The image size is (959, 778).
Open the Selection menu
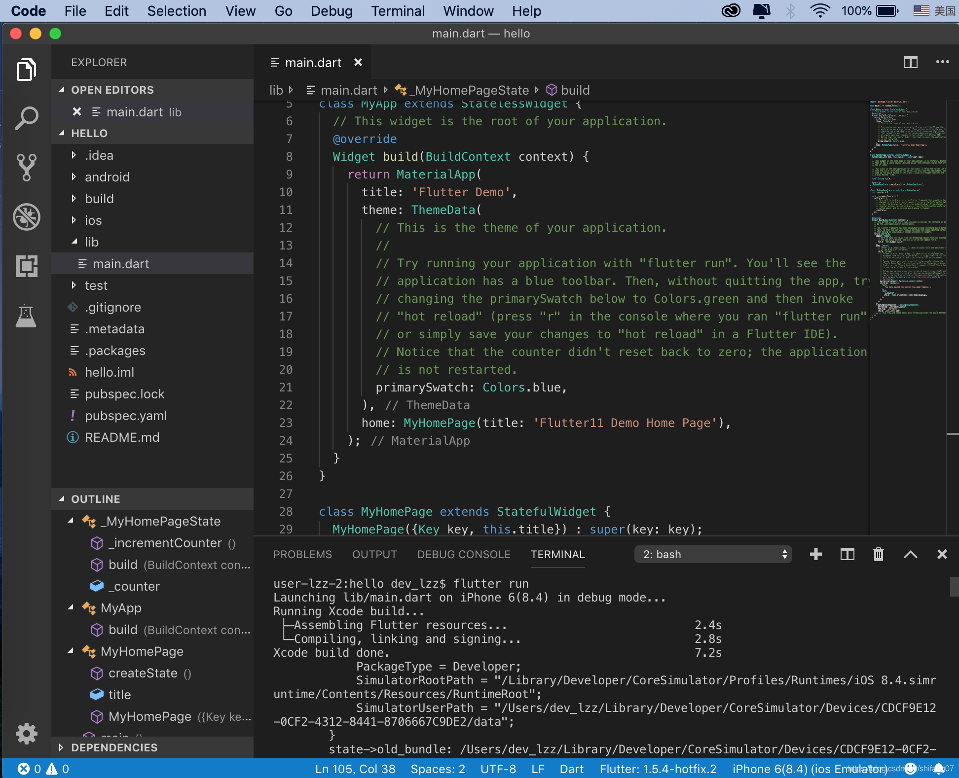[x=177, y=11]
